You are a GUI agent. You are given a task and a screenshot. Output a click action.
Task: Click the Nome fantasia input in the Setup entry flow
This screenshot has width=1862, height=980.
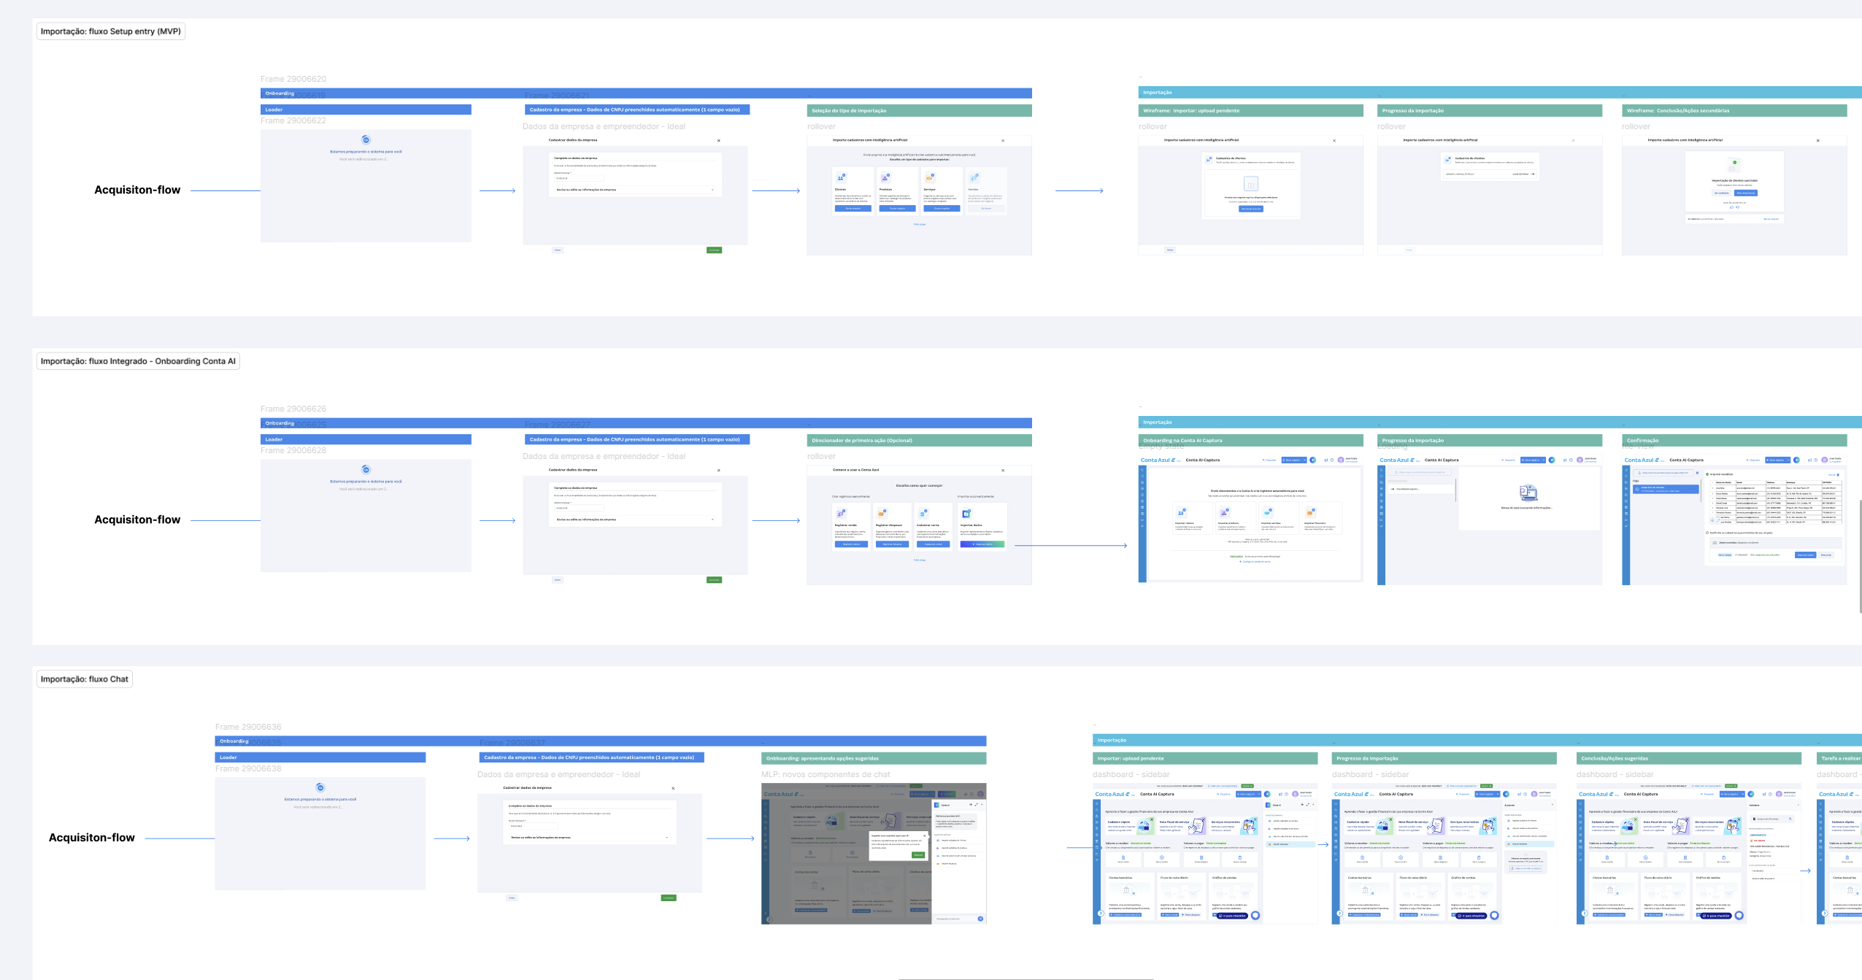579,178
